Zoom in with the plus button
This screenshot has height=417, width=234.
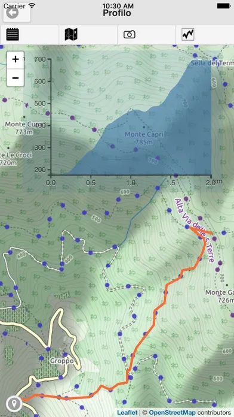click(x=16, y=59)
